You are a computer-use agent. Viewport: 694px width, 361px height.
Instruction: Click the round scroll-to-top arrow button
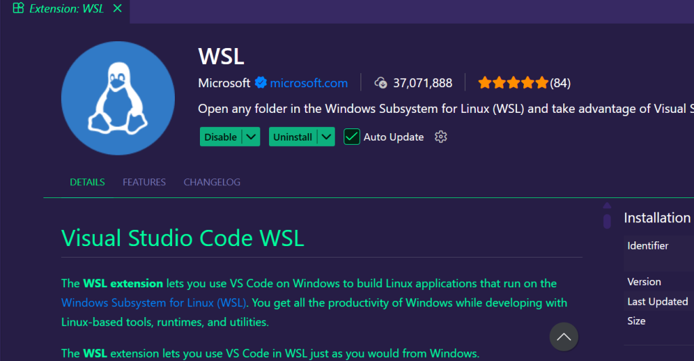click(564, 336)
